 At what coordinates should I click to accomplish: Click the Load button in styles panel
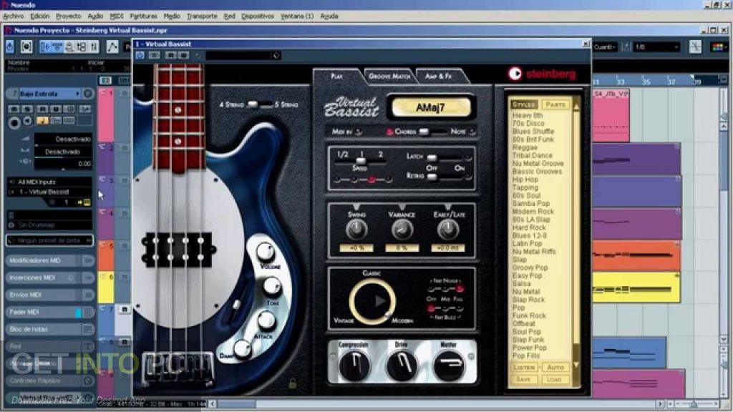(x=555, y=380)
